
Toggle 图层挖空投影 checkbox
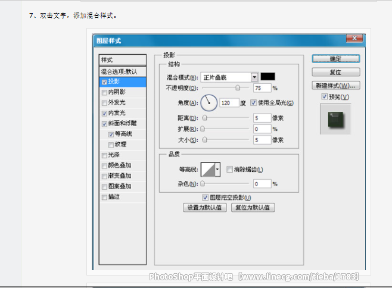click(x=206, y=198)
